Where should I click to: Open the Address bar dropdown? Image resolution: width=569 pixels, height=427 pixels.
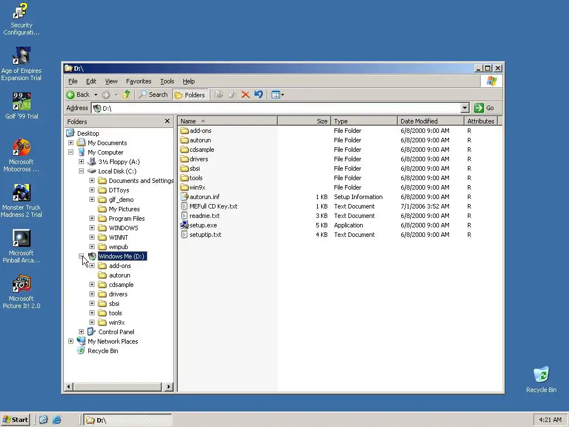point(465,108)
